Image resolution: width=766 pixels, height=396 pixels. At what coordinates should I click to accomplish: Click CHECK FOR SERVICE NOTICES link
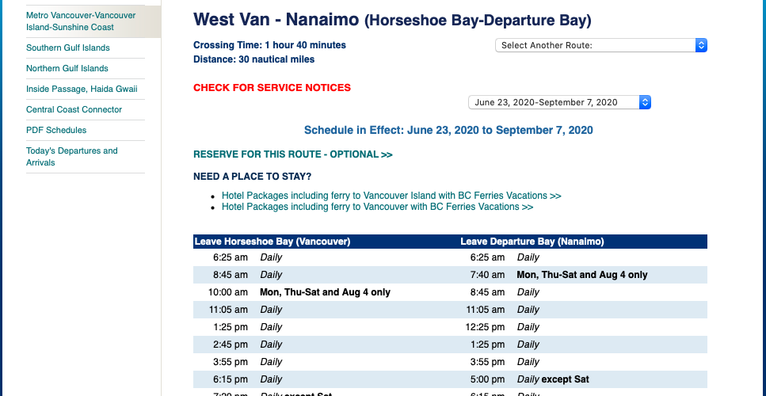click(272, 88)
